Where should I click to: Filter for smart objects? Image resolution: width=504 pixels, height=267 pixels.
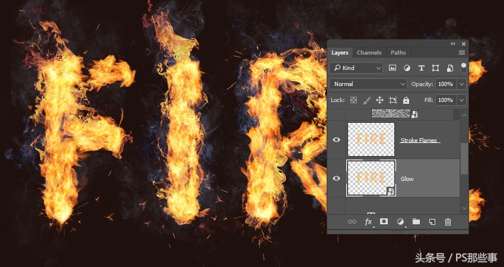click(450, 68)
